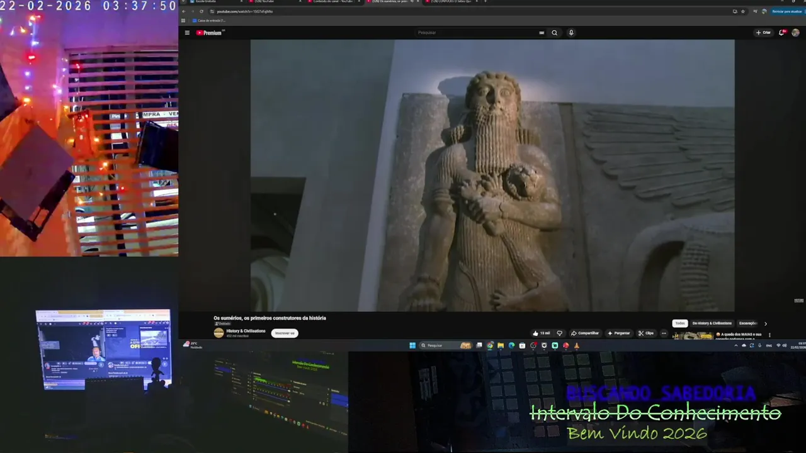Open Microsoft Edge from the taskbar
Screen dimensions: 806x453
click(511, 345)
